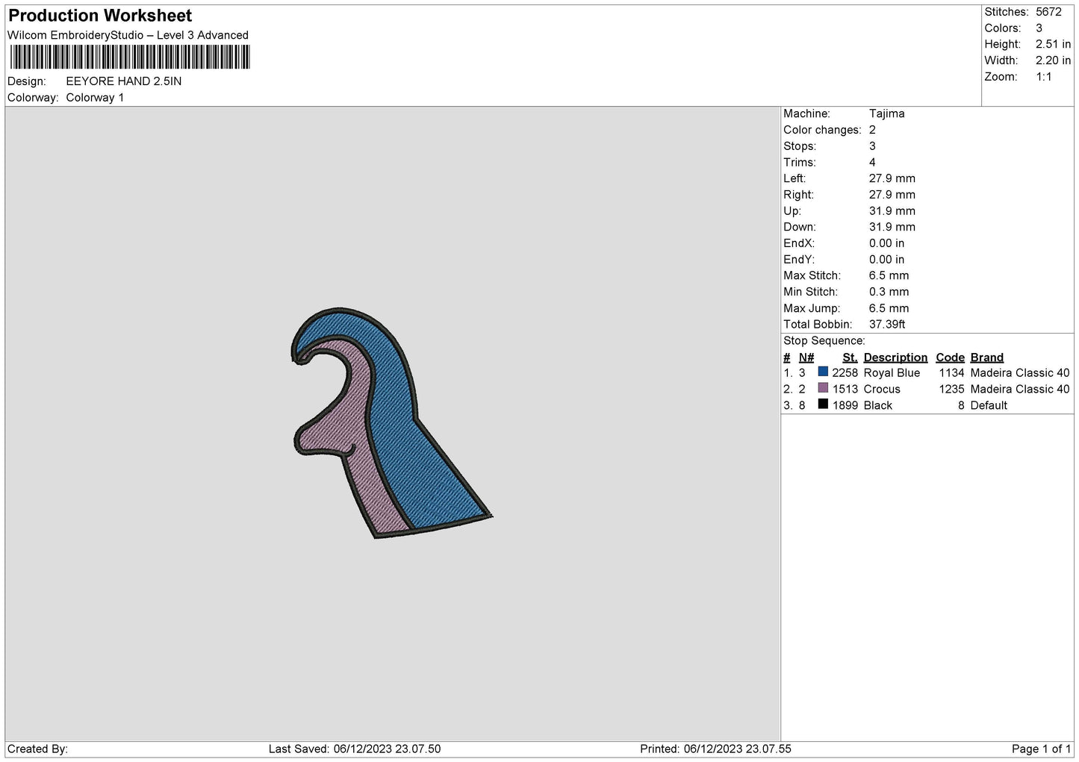Viewport: 1079px width, 762px height.
Task: Click the 'EndX:' label
Action: point(798,243)
